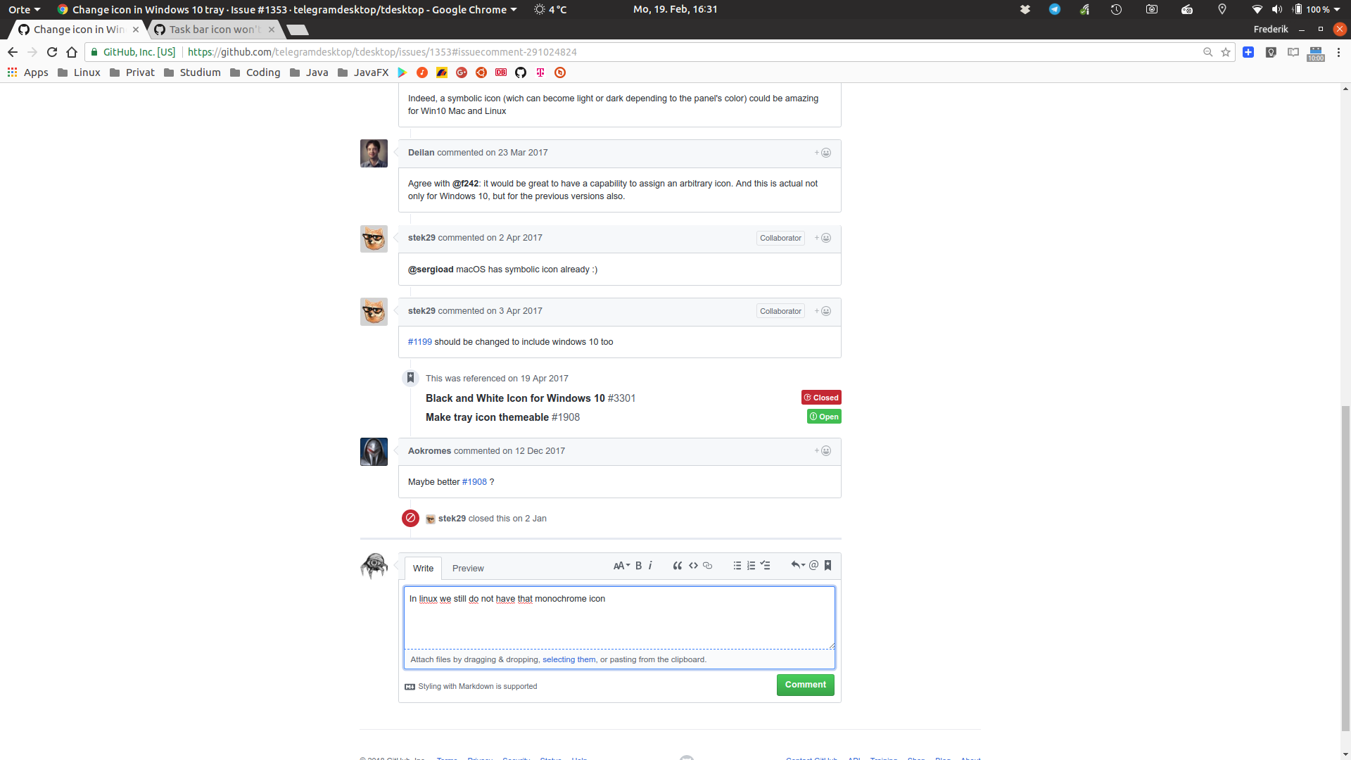Add a numbered list to comment
The image size is (1351, 760).
[x=751, y=566]
